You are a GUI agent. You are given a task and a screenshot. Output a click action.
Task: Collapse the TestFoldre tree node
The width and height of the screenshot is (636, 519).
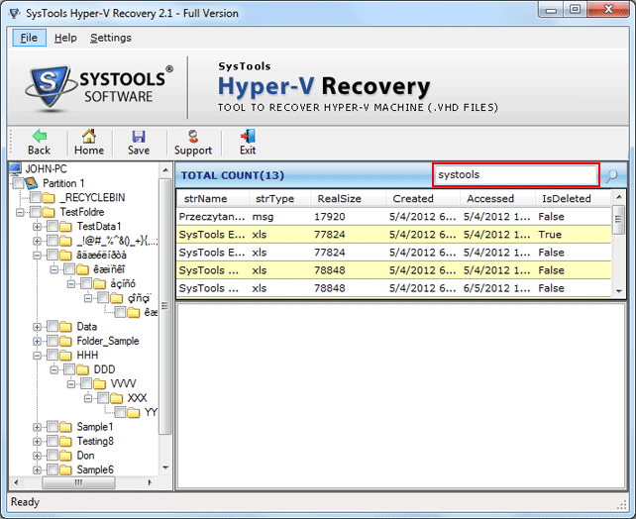pos(21,212)
